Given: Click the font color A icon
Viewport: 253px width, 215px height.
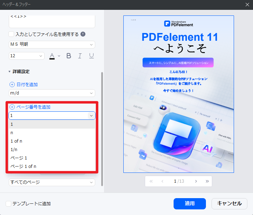Looking at the screenshot, I should (52, 56).
